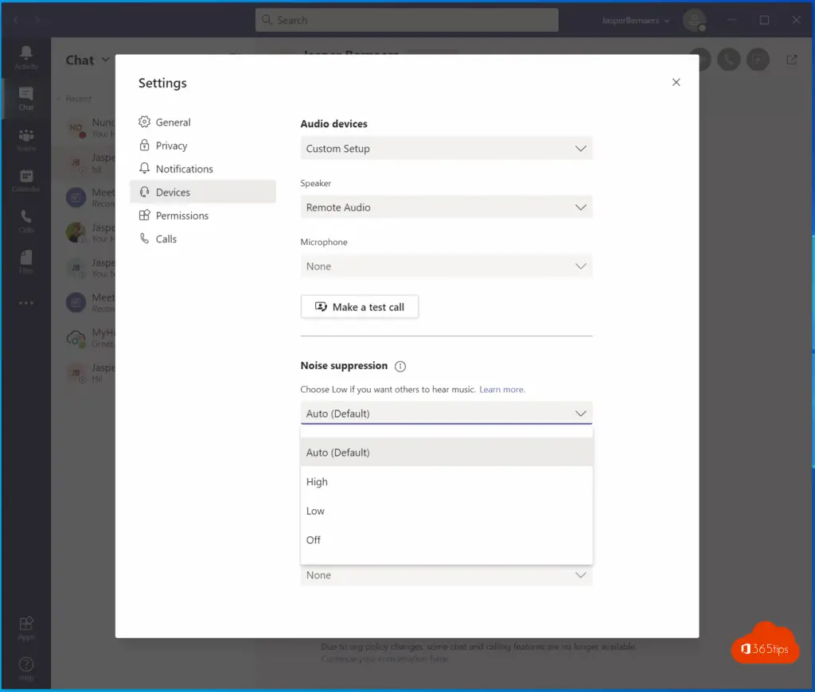
Task: Open the Learn more link
Action: pyautogui.click(x=501, y=390)
